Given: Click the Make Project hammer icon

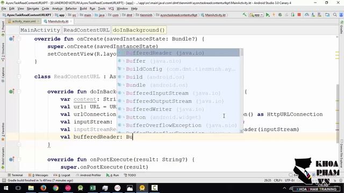Looking at the screenshot, I should click(x=244, y=15).
